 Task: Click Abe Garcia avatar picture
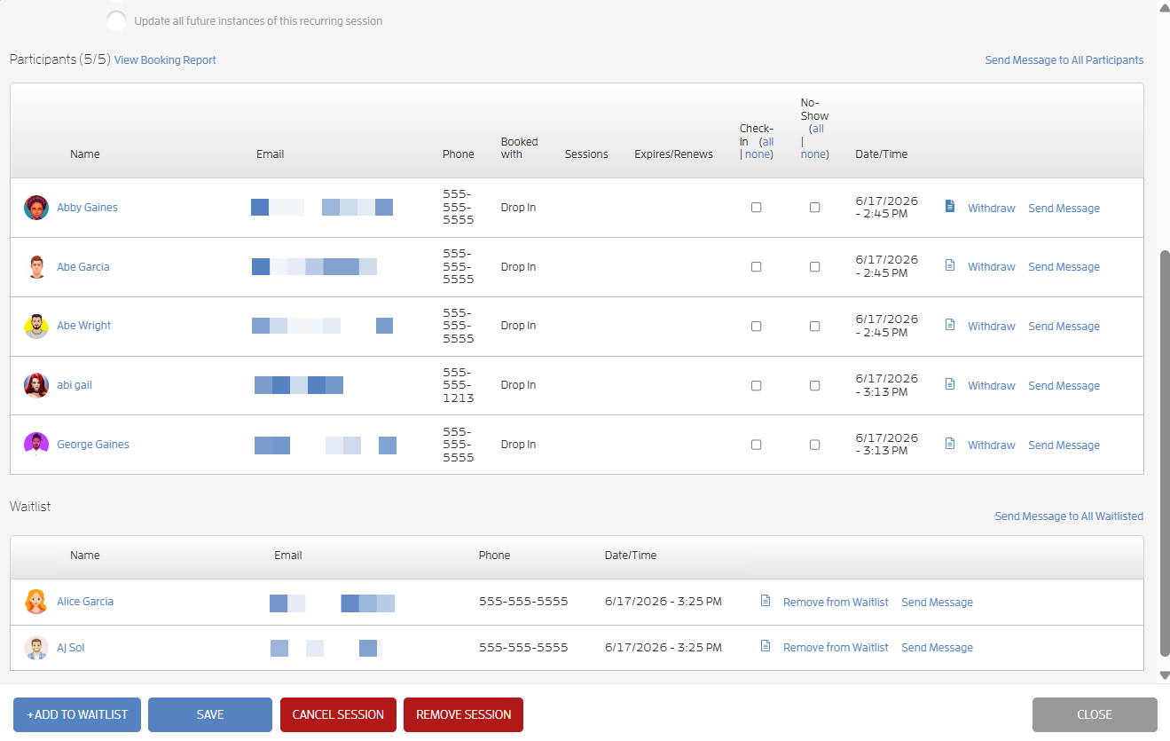(x=36, y=267)
